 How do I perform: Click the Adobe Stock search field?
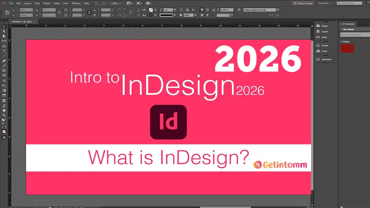[x=349, y=3]
